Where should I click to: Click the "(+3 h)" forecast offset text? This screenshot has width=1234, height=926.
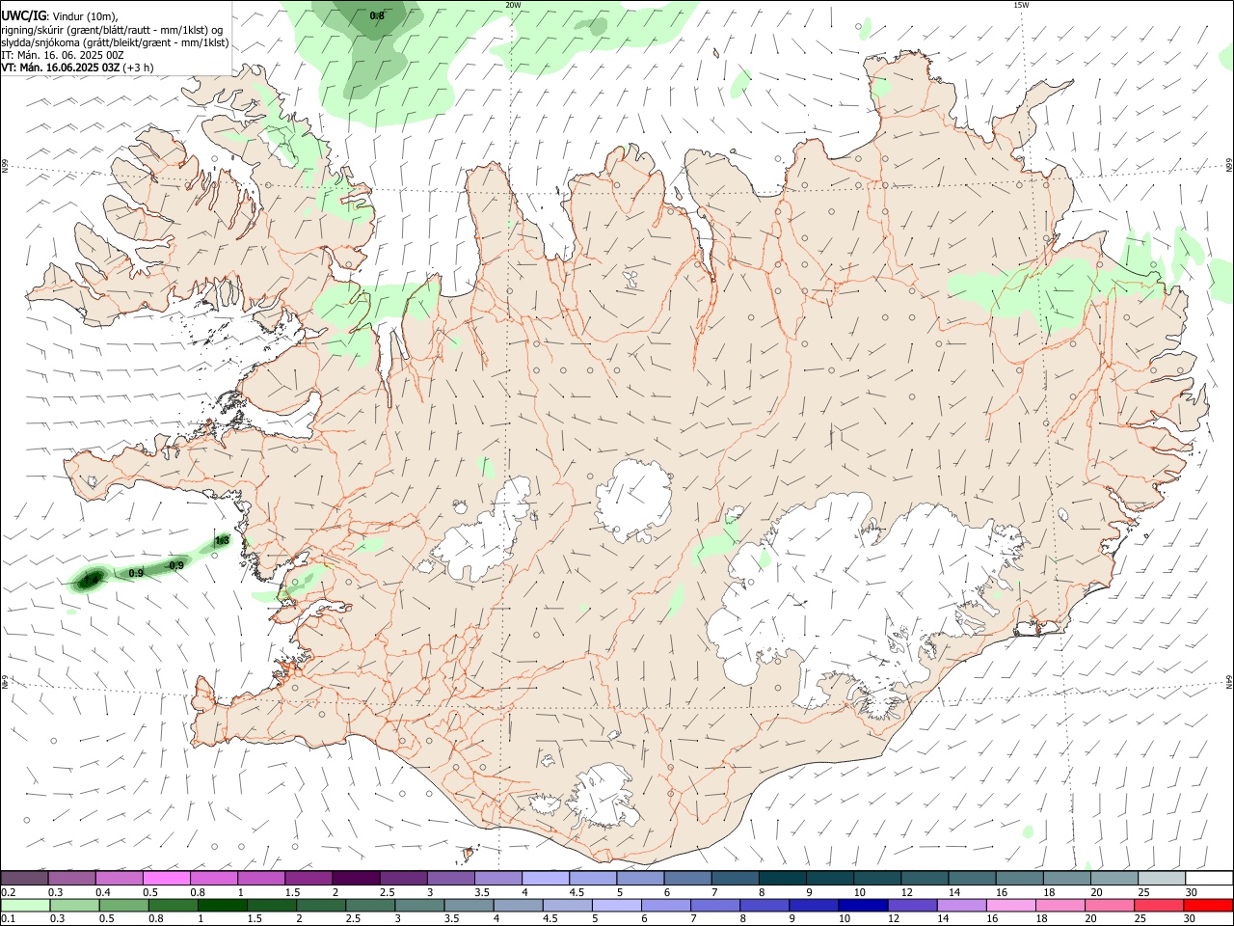click(138, 68)
